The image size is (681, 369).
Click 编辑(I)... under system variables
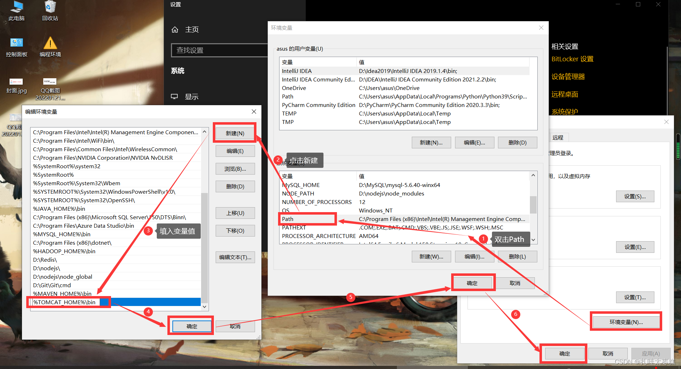point(474,257)
